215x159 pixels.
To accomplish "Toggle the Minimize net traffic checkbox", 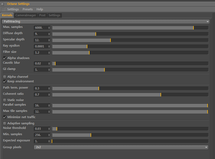I will pos(5,117).
